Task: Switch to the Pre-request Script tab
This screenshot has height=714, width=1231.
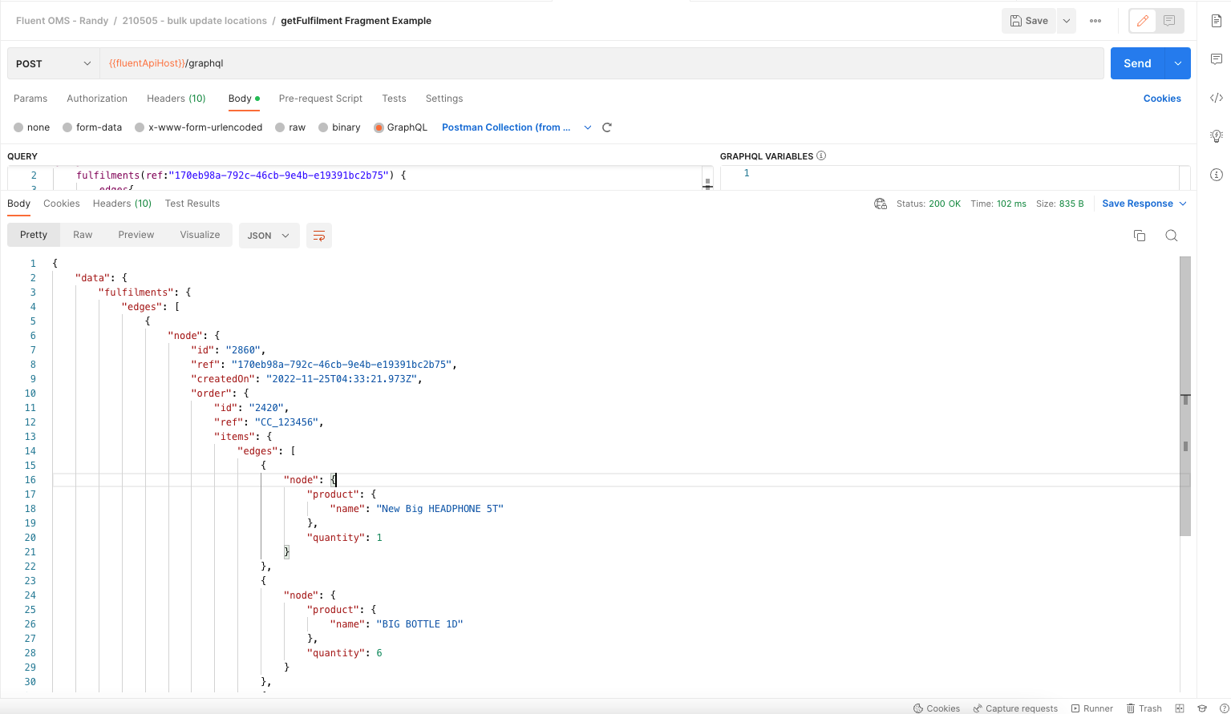Action: [320, 99]
